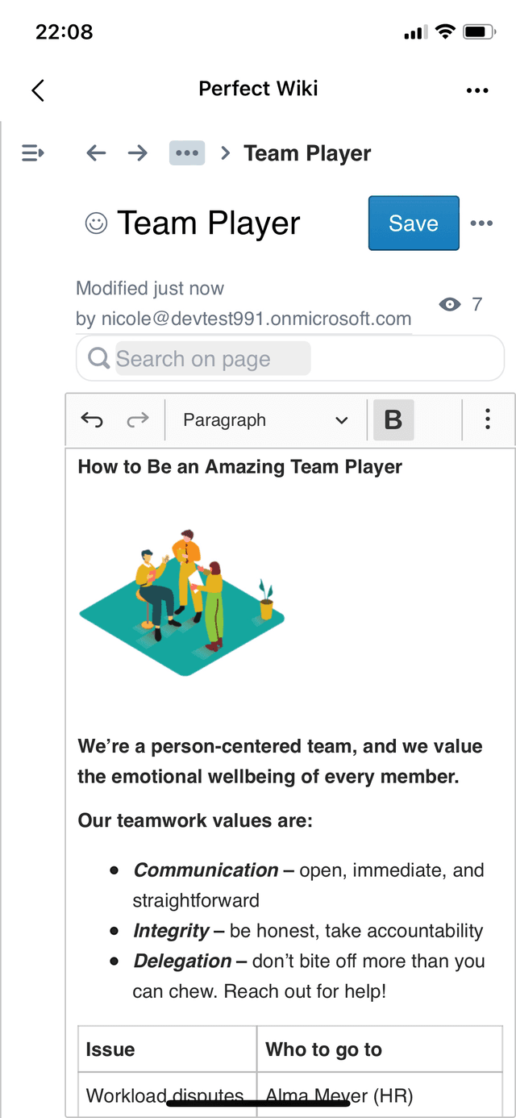516x1118 pixels.
Task: Go back with the Teams back chevron
Action: [37, 90]
